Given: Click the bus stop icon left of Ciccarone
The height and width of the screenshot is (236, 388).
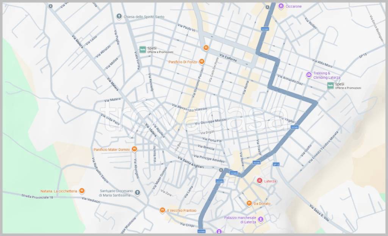Looking at the screenshot, I should pyautogui.click(x=268, y=6).
